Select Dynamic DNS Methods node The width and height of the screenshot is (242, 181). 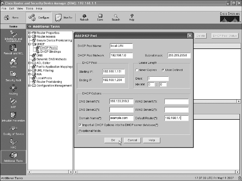click(x=51, y=59)
